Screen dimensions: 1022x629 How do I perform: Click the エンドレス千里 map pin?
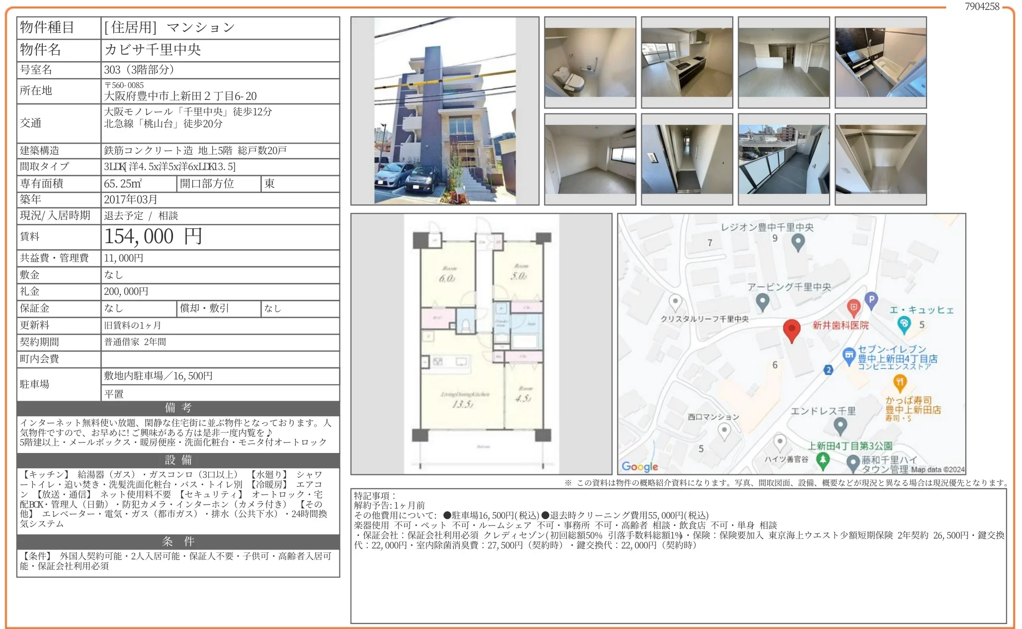(840, 425)
